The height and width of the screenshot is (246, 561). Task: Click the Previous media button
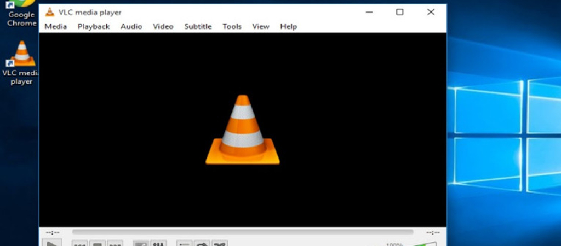click(x=80, y=244)
